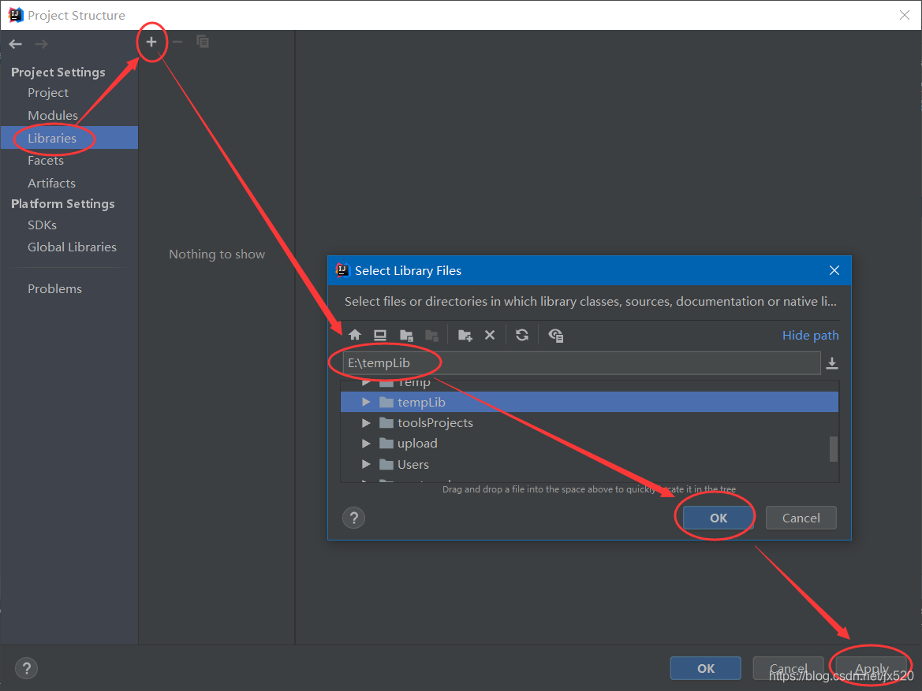Refresh the file tree
Screen dimensions: 922x691
[522, 335]
